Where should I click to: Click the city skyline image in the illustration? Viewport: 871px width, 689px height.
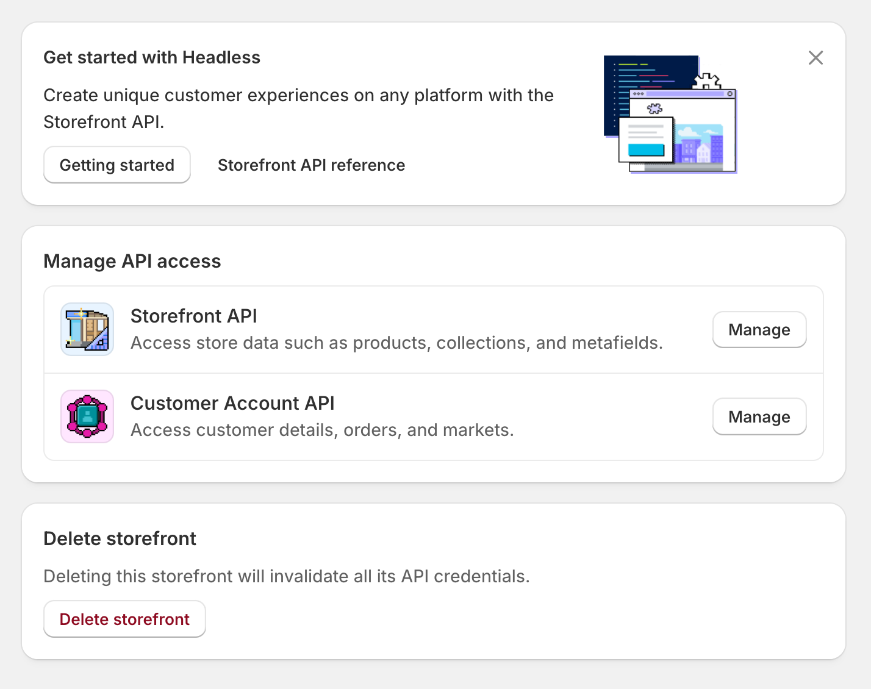pos(699,144)
